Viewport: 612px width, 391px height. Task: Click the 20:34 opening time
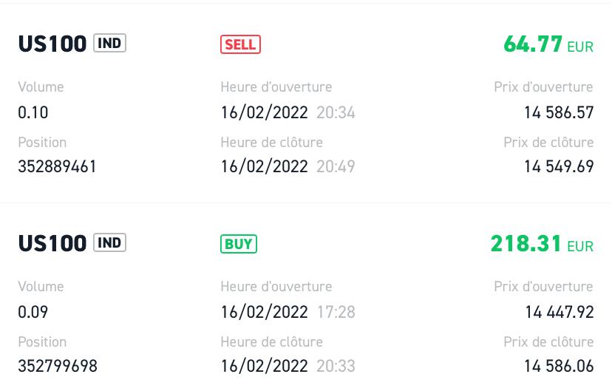336,112
